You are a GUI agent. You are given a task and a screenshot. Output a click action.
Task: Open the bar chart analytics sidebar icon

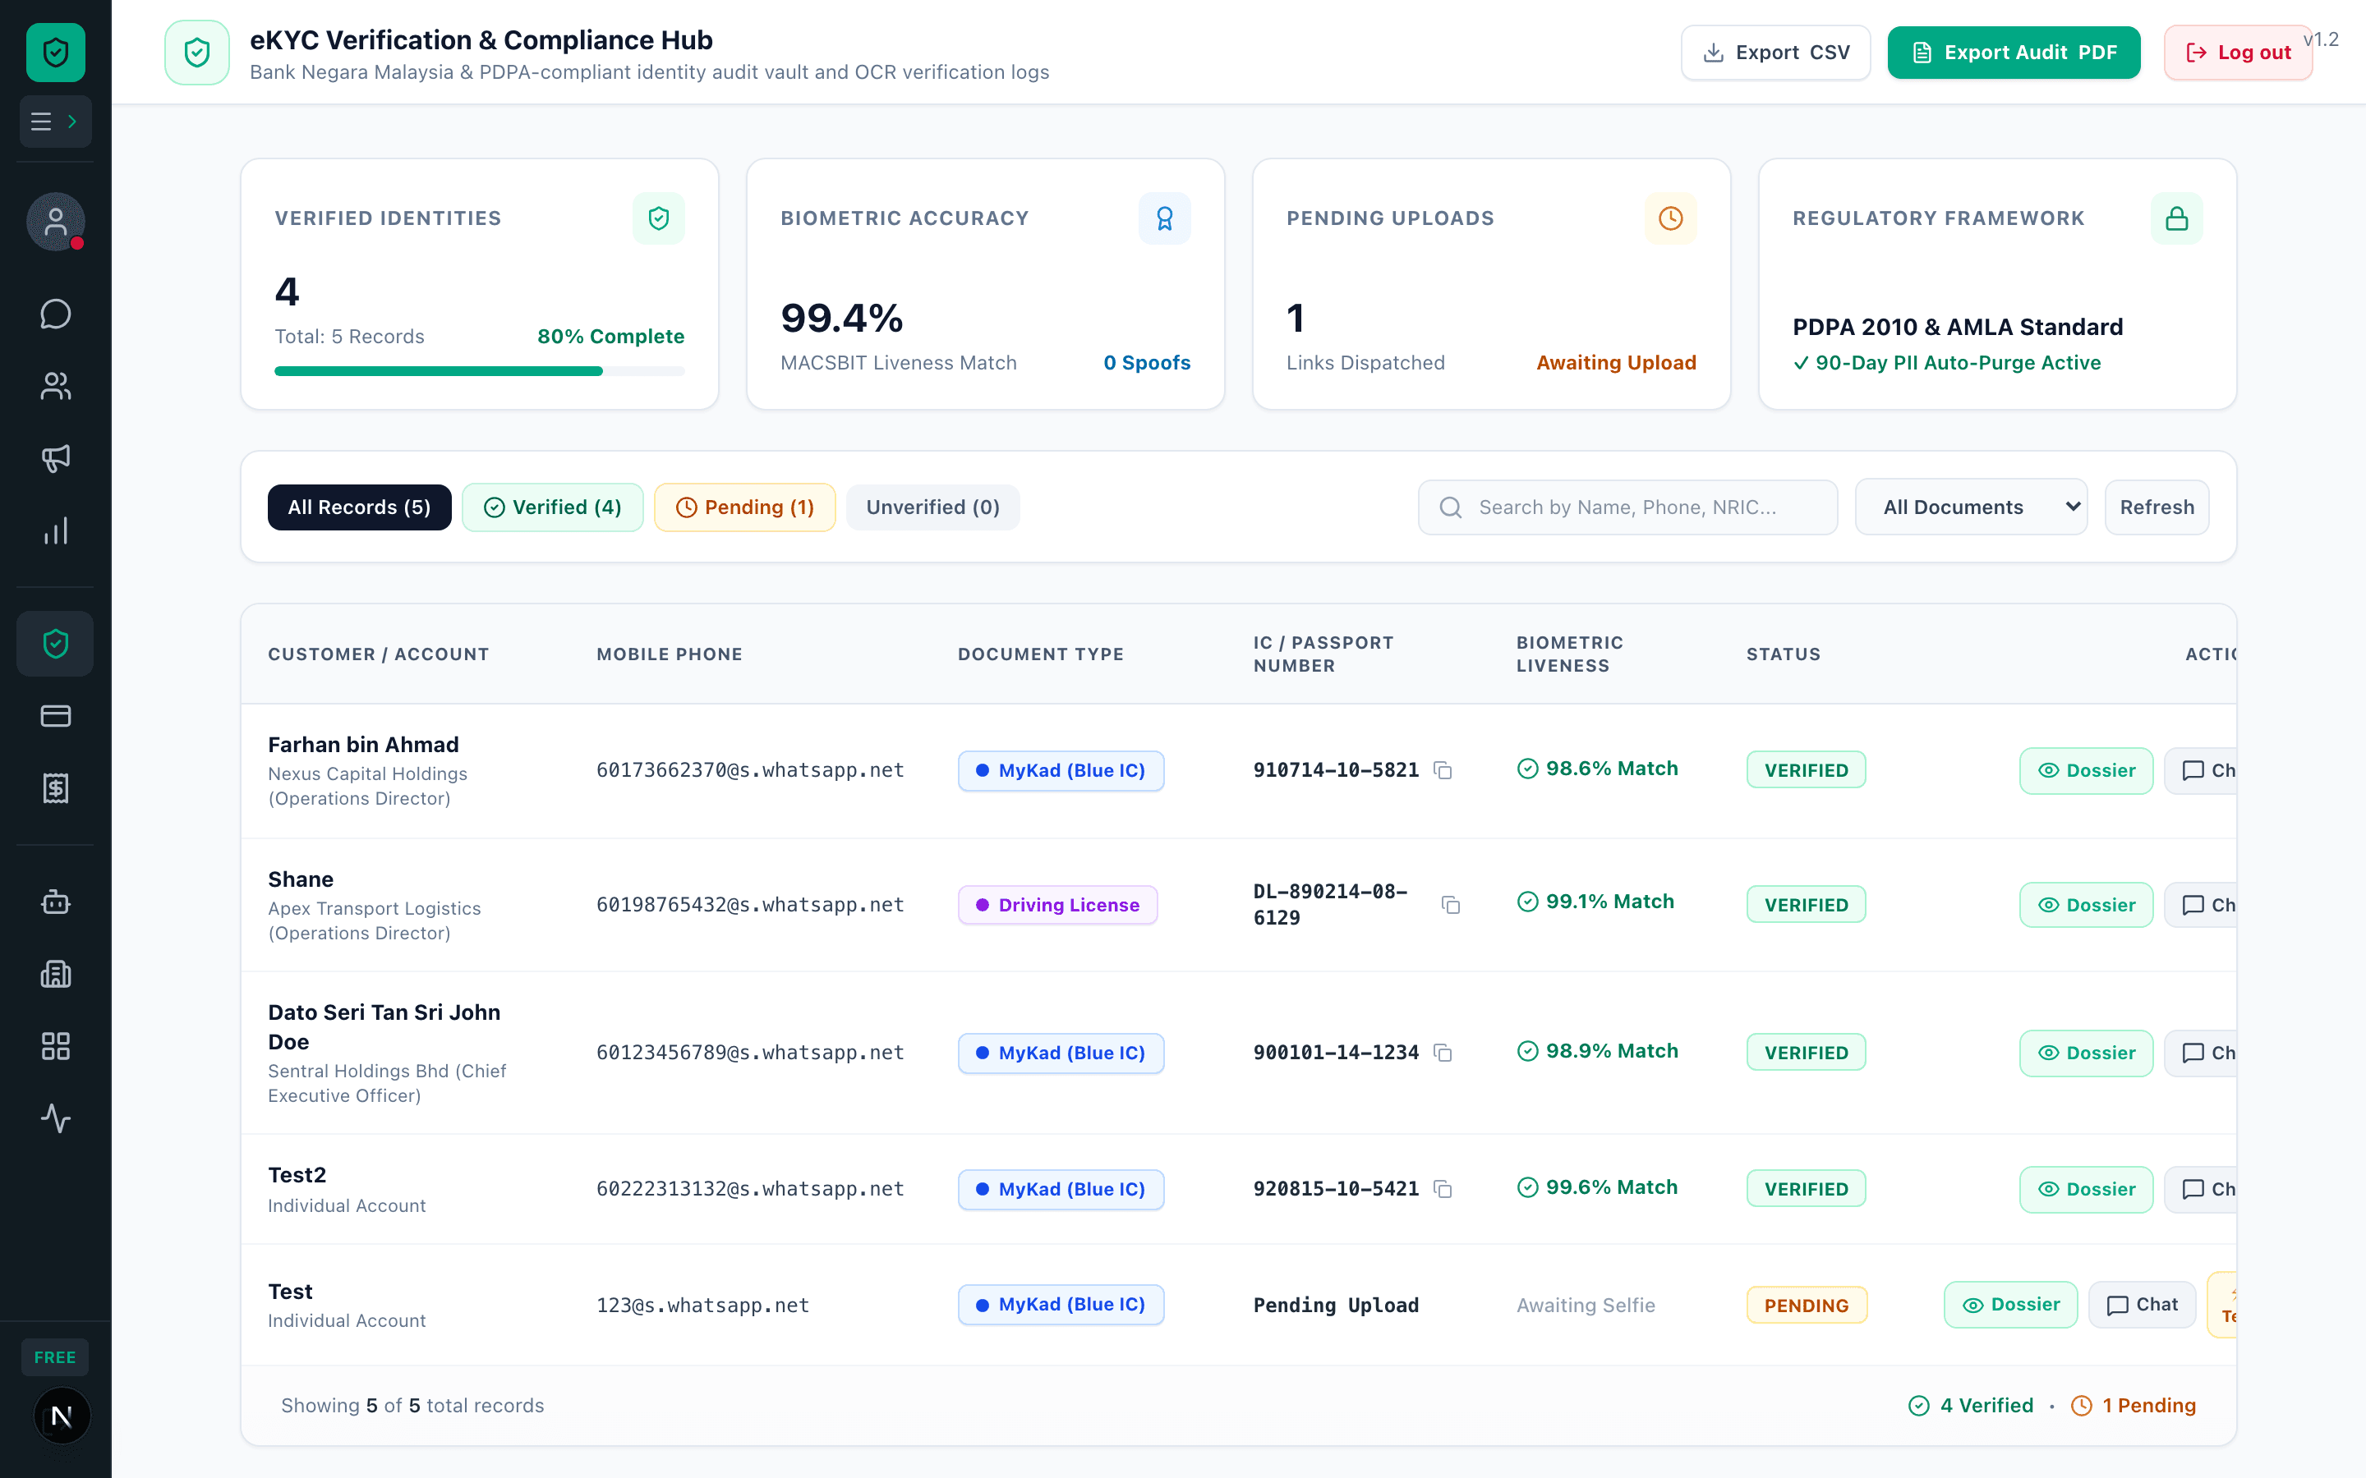(56, 530)
